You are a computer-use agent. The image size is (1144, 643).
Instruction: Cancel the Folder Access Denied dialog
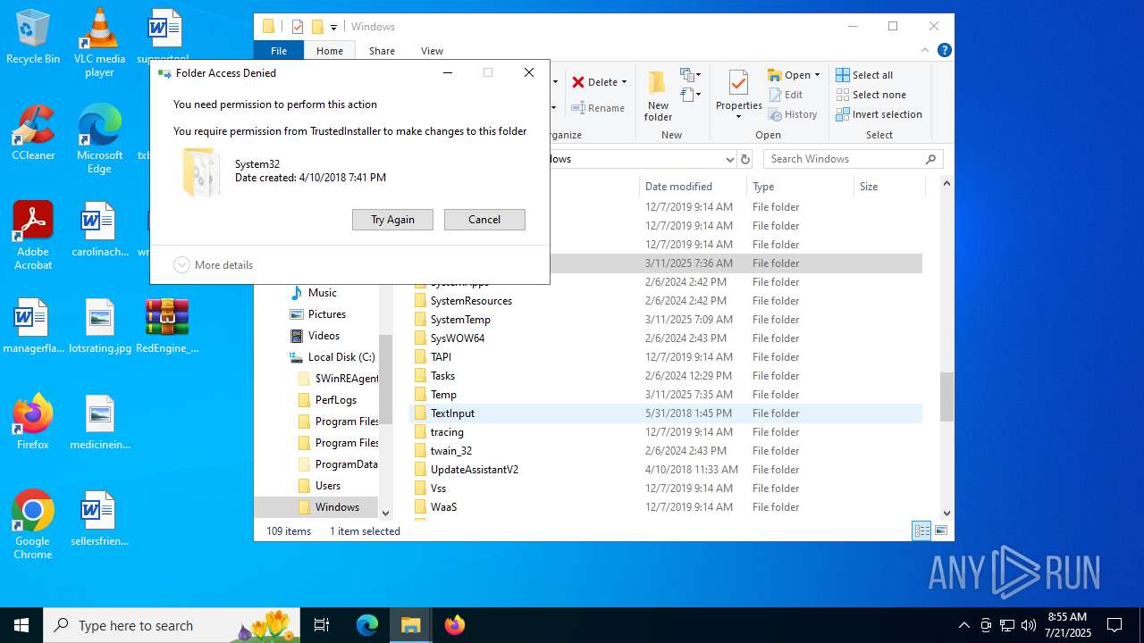484,220
